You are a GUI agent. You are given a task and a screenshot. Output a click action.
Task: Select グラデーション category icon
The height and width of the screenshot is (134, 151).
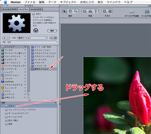(x=3, y=75)
